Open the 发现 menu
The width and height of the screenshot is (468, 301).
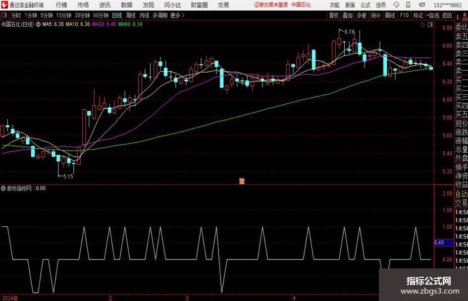pos(149,5)
